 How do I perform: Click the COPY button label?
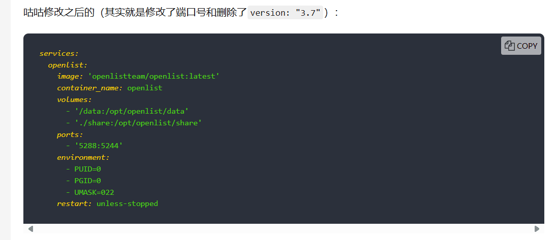[527, 46]
